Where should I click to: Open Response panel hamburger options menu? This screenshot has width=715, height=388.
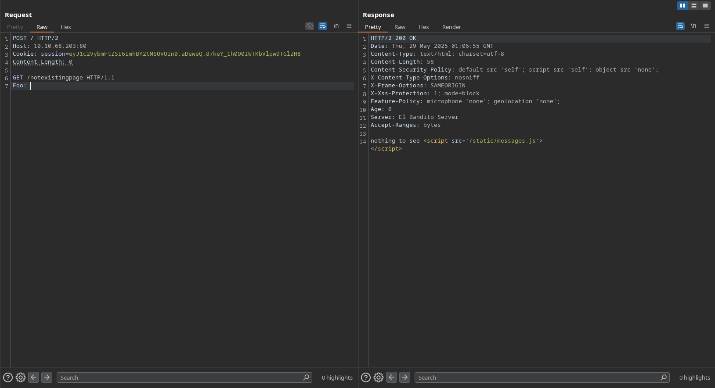(x=707, y=26)
